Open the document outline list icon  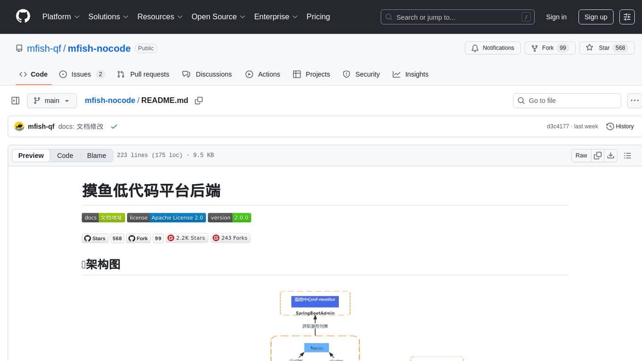coord(627,155)
